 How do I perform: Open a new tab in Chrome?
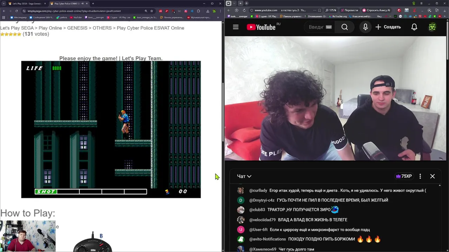coord(93,3)
